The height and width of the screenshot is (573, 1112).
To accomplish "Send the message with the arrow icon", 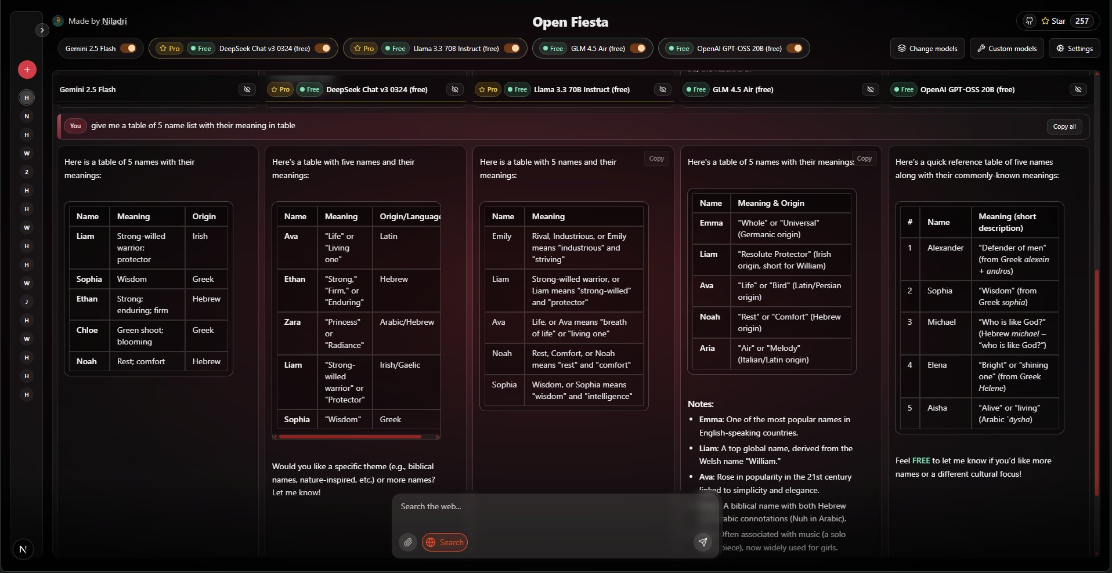I will click(x=703, y=542).
